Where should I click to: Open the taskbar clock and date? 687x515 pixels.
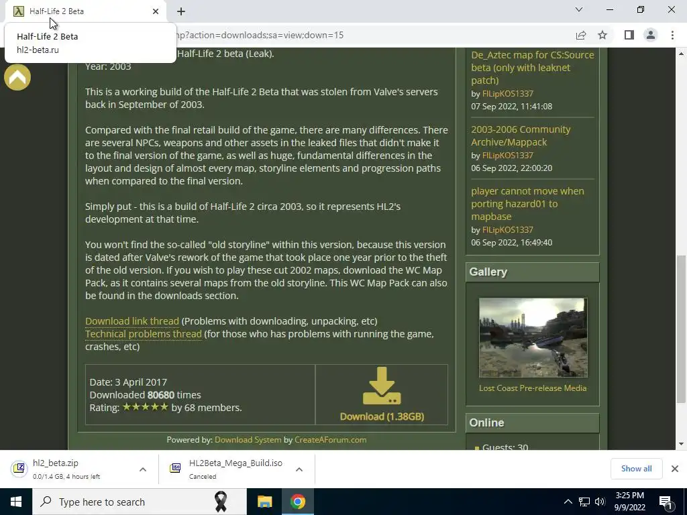(629, 502)
